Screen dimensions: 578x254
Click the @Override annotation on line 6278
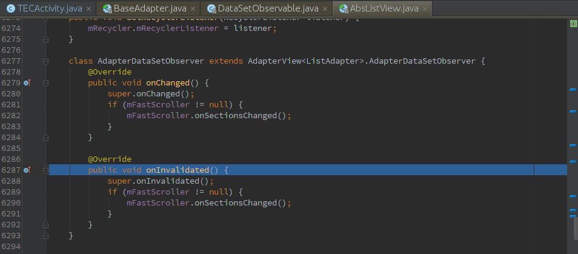pyautogui.click(x=110, y=72)
